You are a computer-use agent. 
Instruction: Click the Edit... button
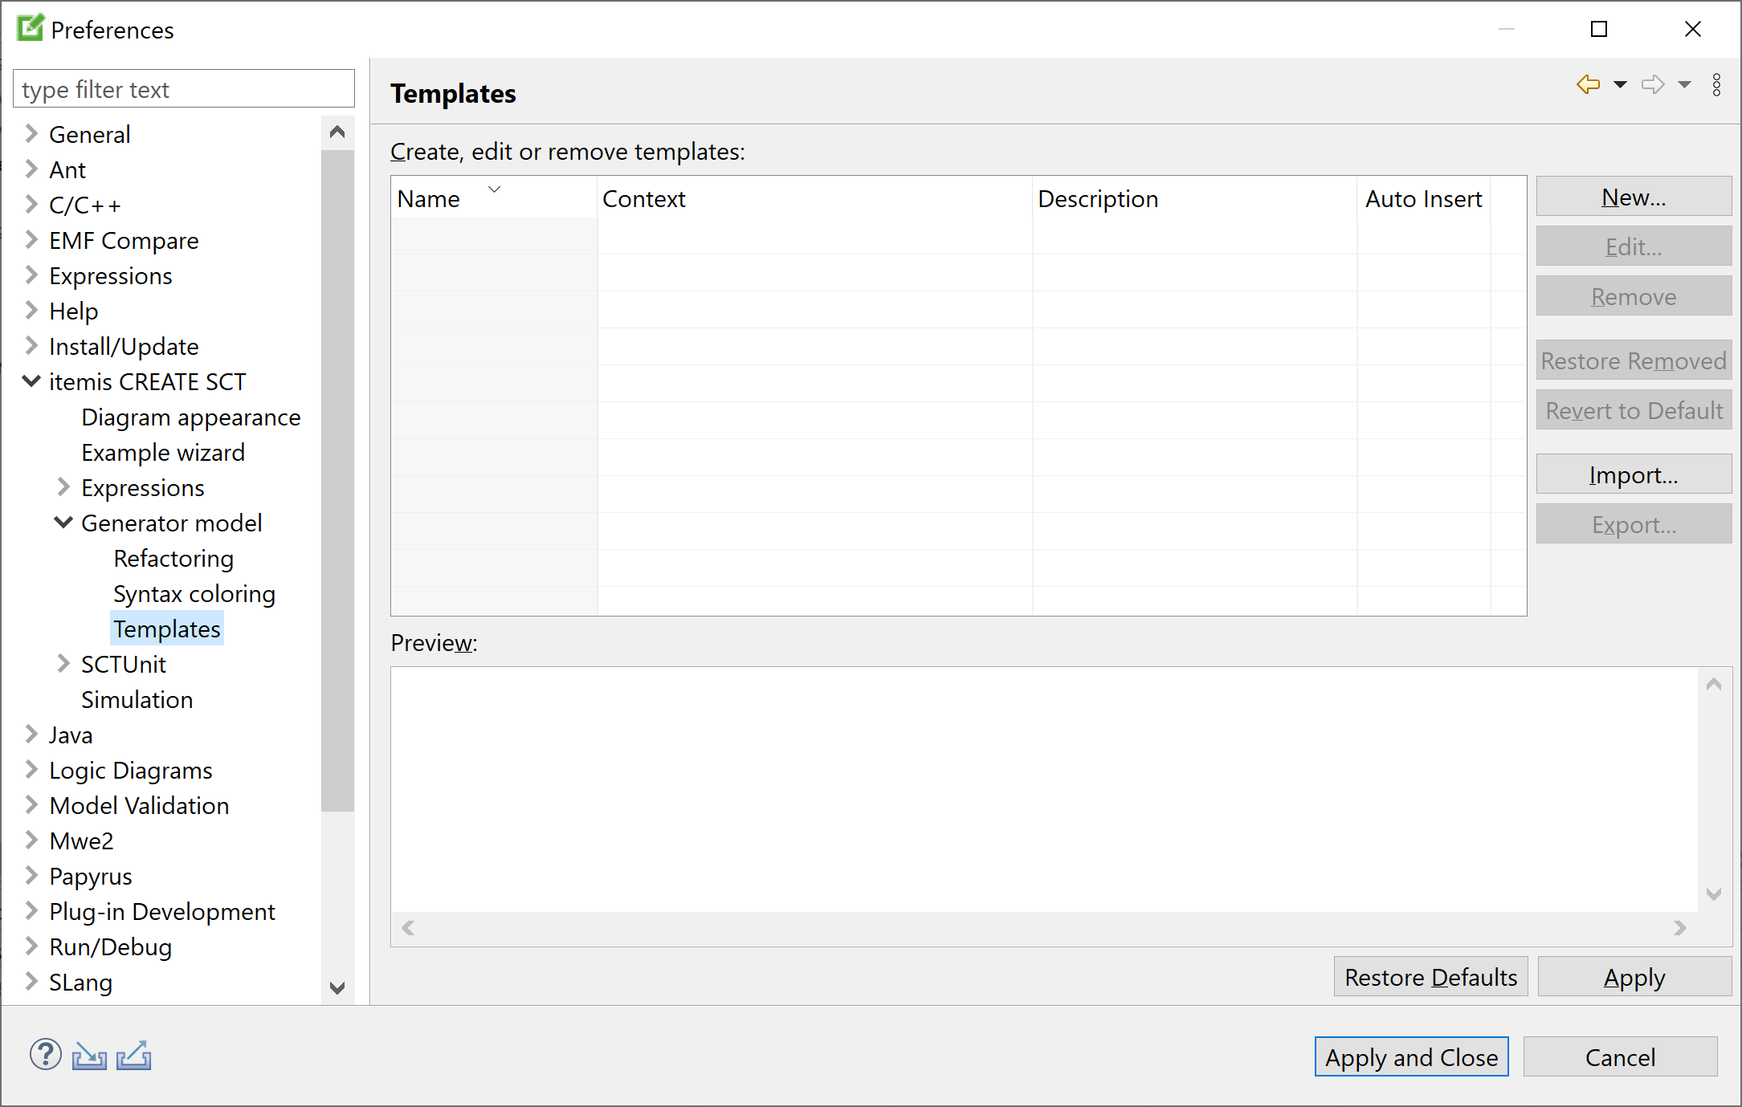pyautogui.click(x=1634, y=246)
